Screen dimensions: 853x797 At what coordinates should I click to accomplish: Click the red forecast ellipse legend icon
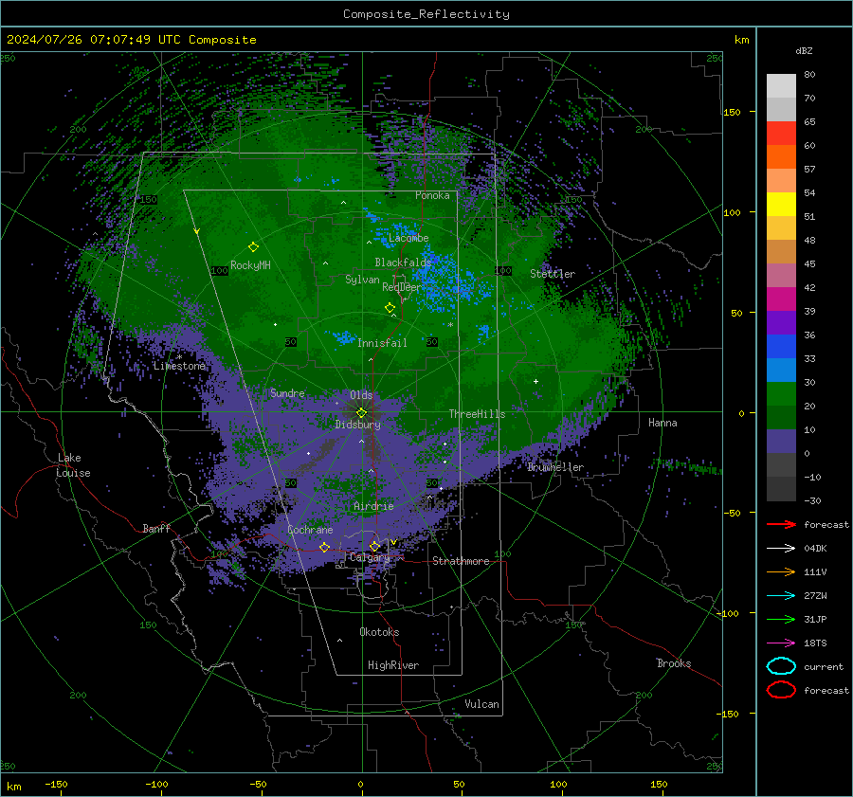click(781, 690)
